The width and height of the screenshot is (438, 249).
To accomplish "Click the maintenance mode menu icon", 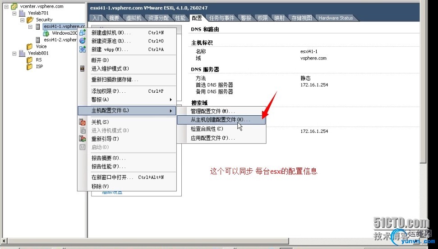I will pyautogui.click(x=83, y=68).
